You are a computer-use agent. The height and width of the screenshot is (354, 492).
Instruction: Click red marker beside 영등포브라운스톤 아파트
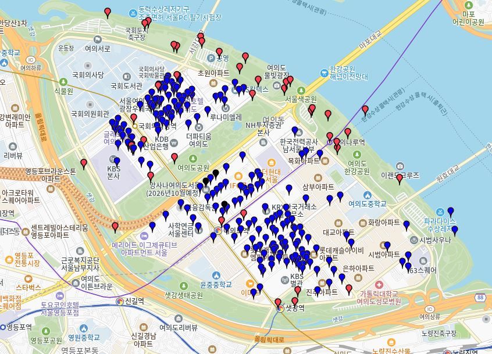84,163
